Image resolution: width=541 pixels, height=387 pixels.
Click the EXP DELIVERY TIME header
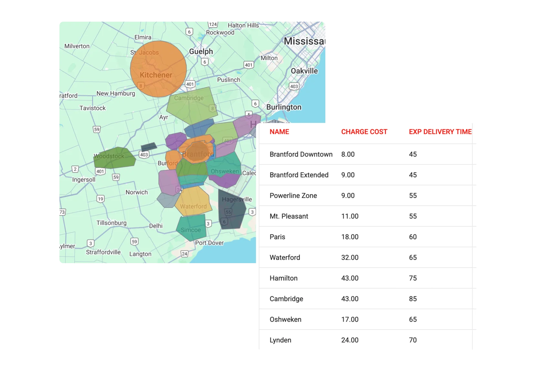(440, 132)
